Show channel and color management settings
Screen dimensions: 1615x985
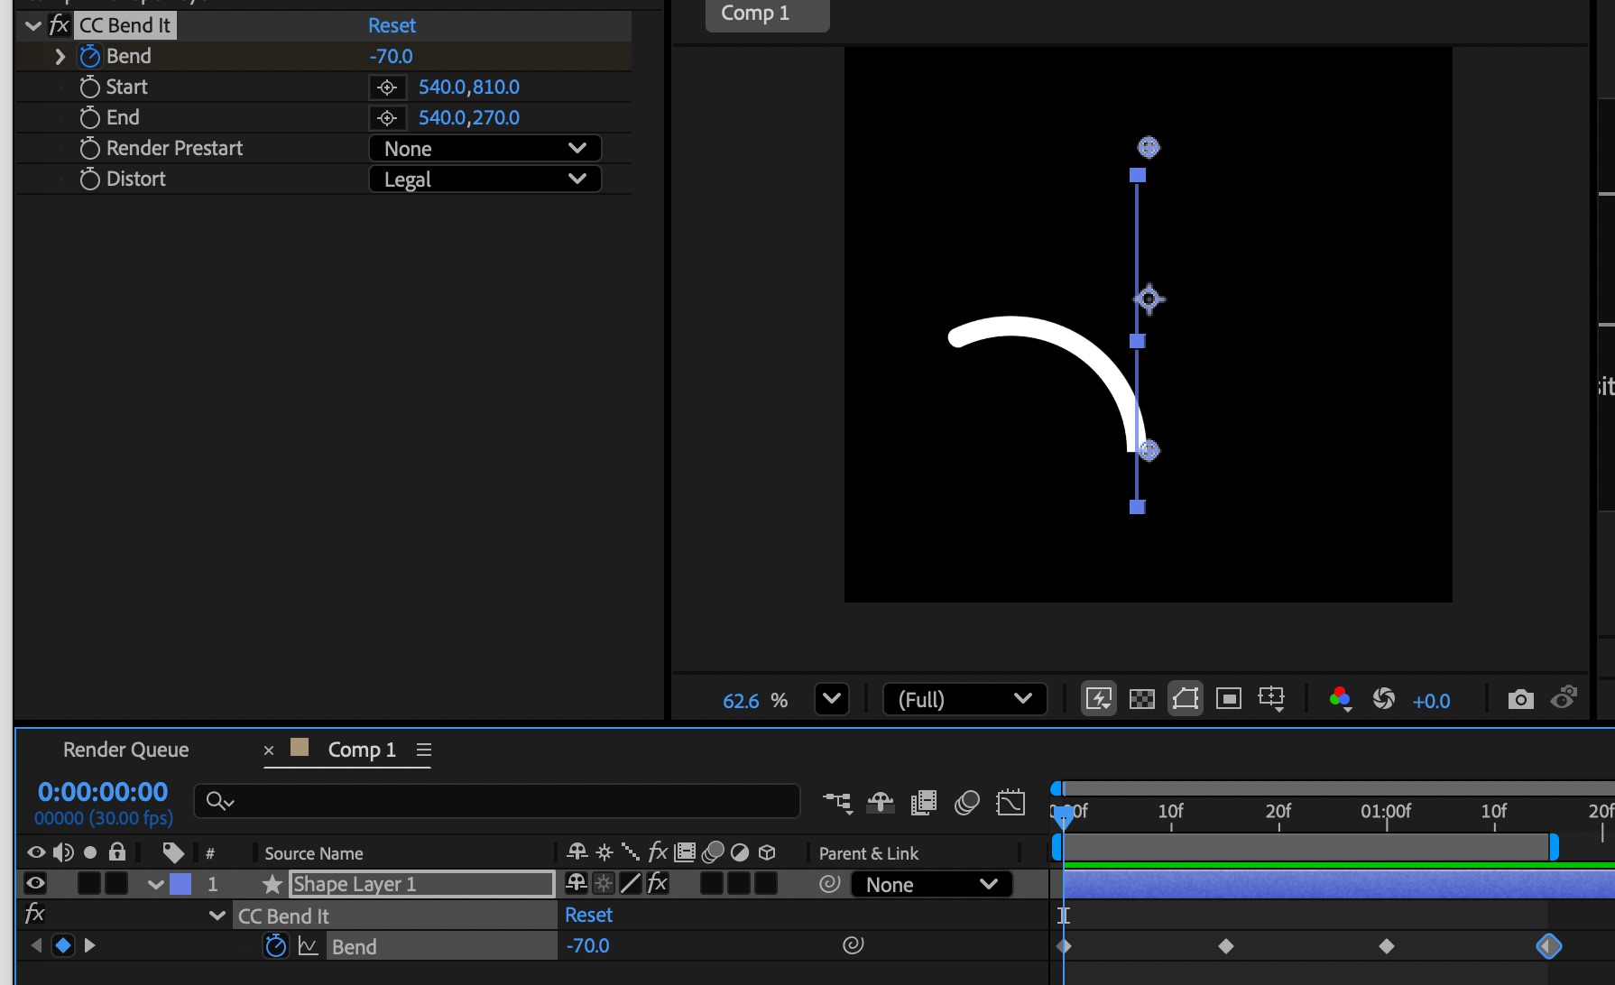tap(1340, 699)
